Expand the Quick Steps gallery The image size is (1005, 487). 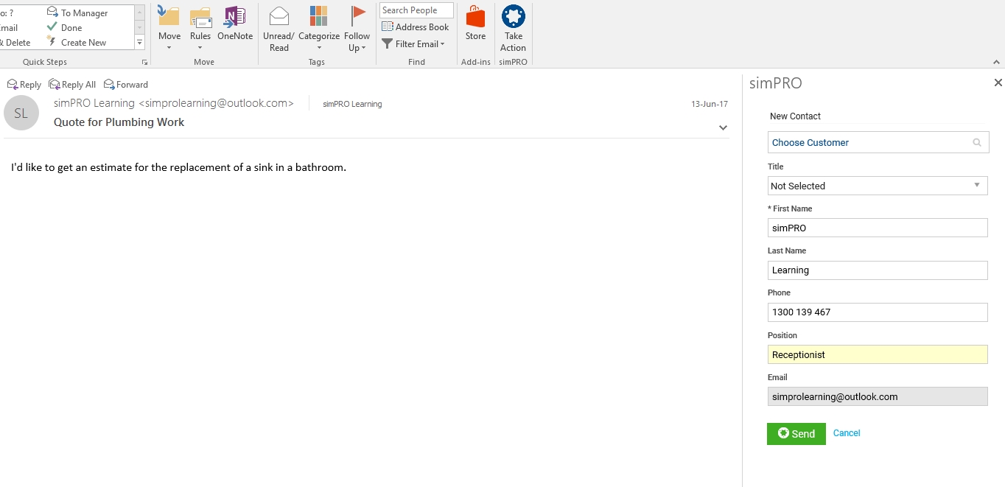point(140,43)
